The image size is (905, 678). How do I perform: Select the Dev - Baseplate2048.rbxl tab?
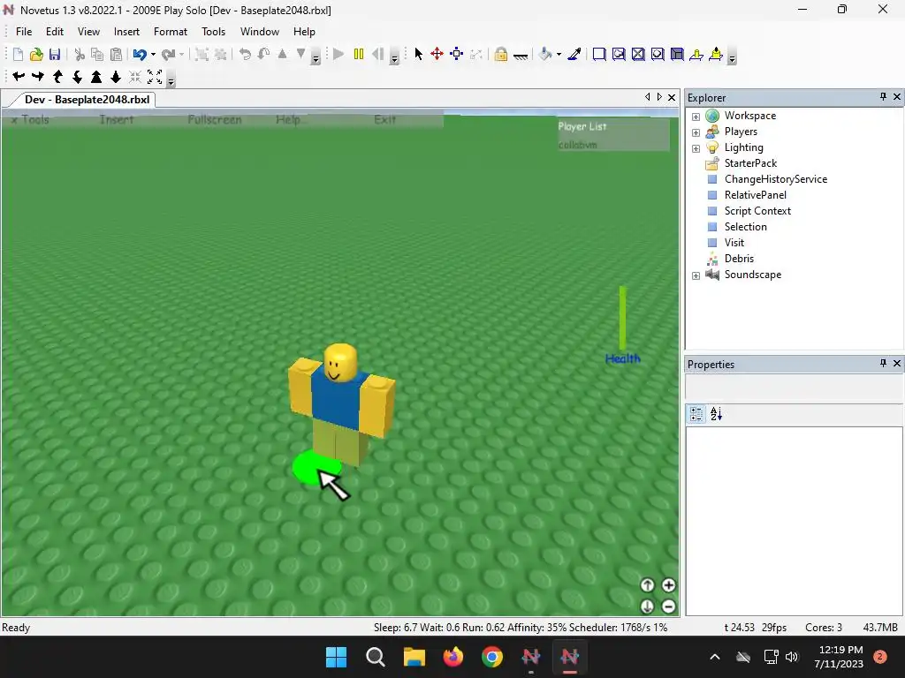point(87,99)
